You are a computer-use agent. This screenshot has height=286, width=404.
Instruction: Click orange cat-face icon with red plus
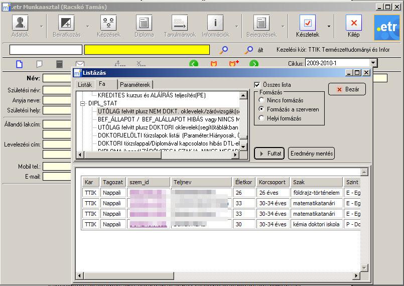tap(234, 63)
